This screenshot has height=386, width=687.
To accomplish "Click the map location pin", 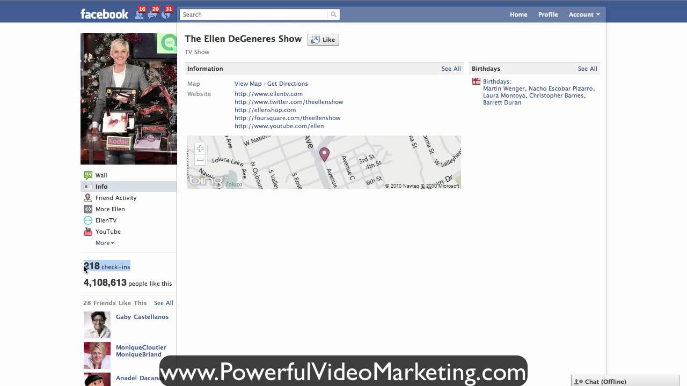I will (x=324, y=154).
